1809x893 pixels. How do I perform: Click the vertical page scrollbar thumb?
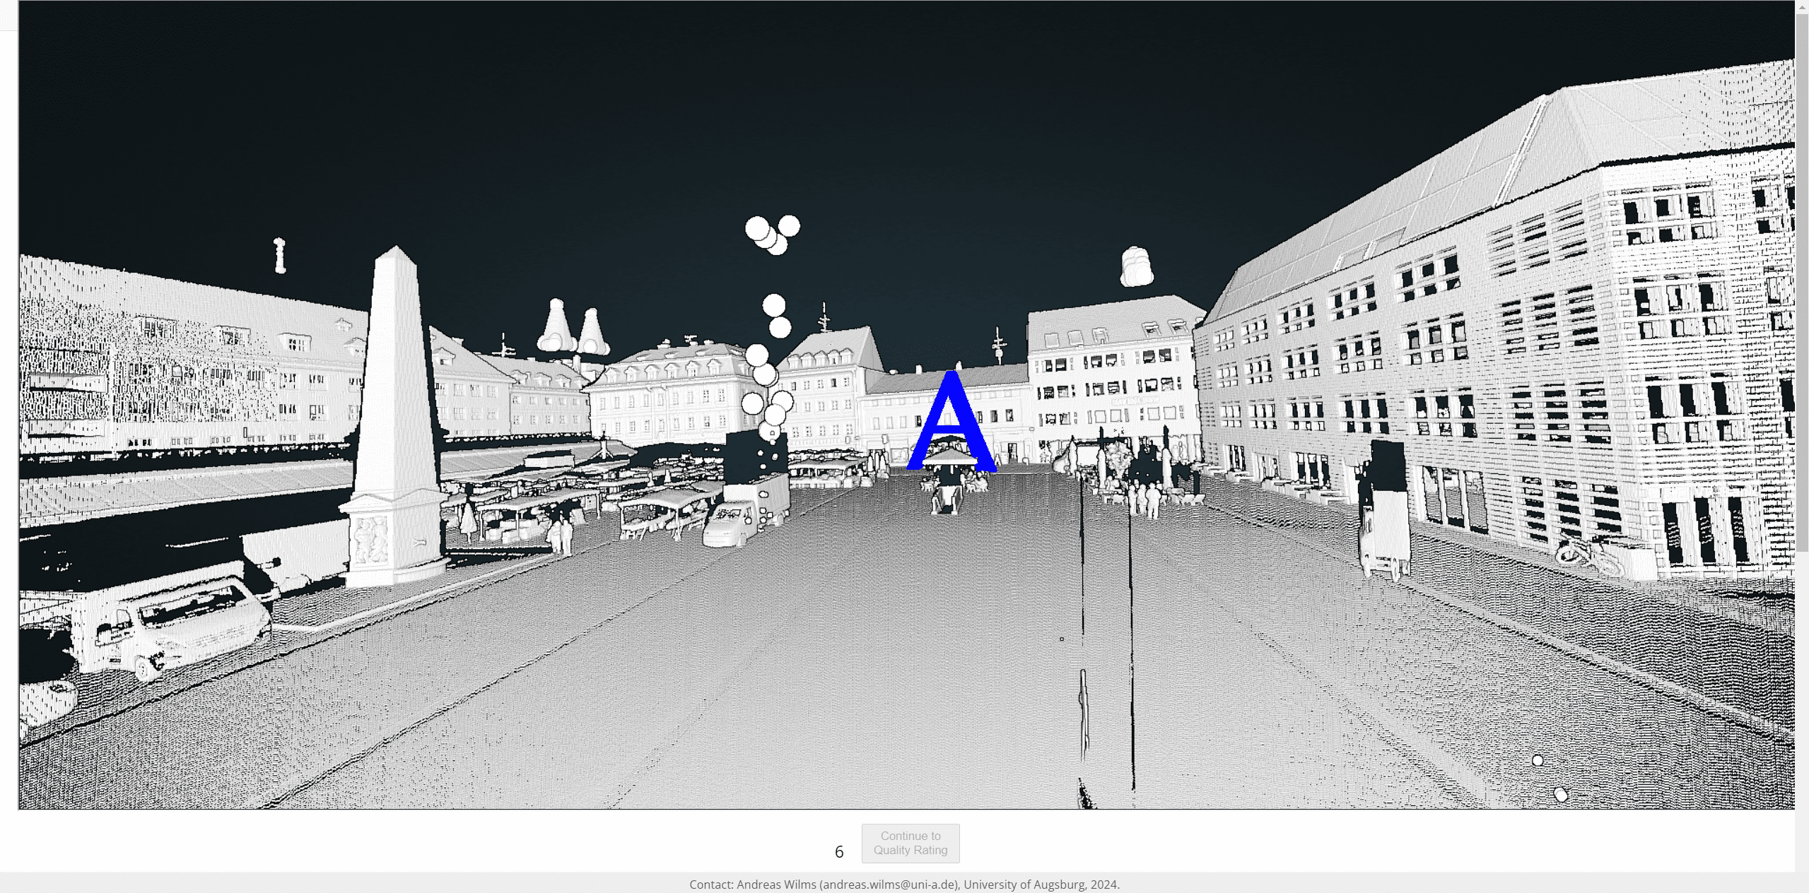(1802, 283)
